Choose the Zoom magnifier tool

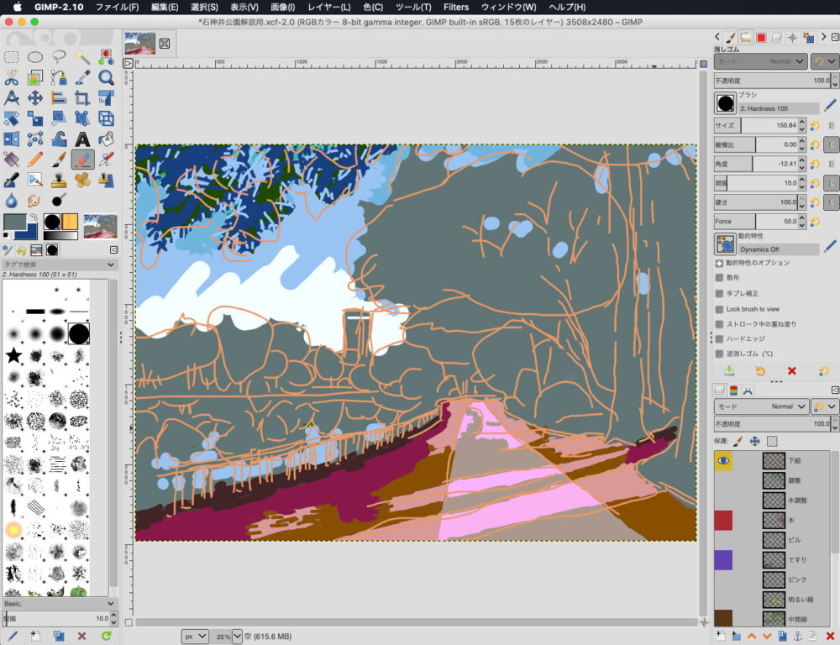click(x=106, y=77)
